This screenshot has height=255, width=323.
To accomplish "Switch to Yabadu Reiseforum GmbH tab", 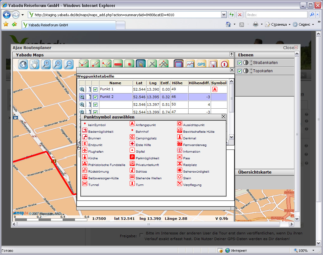I will [69, 25].
